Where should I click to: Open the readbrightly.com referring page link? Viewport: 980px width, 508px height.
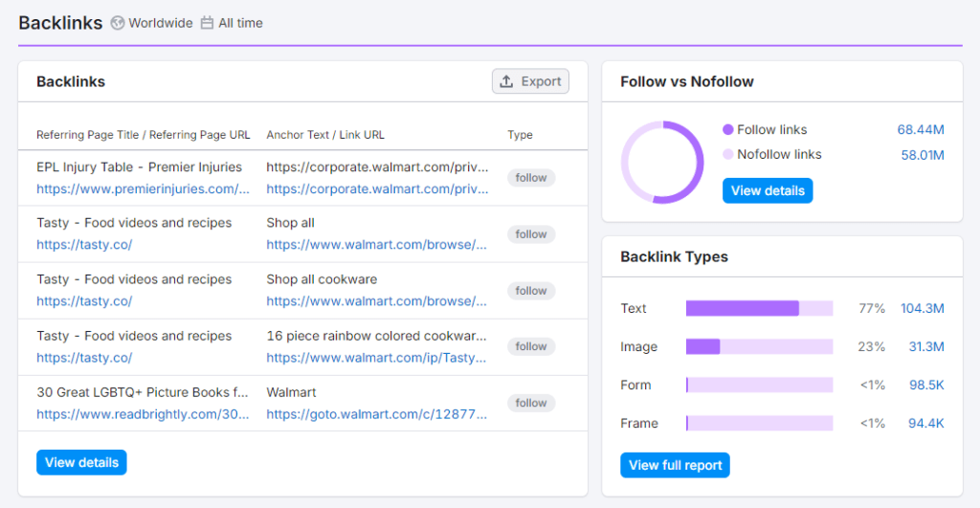point(143,413)
